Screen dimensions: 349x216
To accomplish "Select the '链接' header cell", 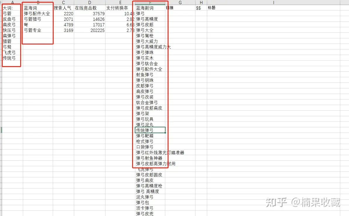I will [180, 8].
